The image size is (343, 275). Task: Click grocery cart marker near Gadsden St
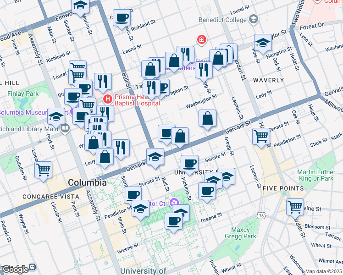tap(44, 170)
